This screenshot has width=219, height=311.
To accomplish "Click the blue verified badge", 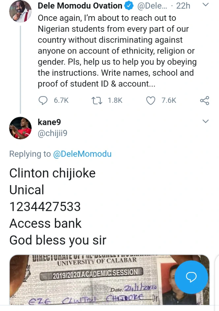I will 129,6.
